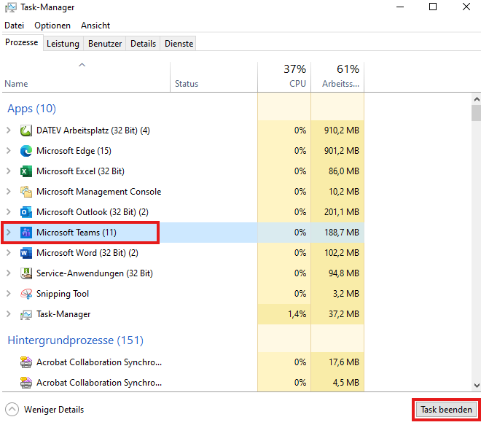Click the 17,6 MB memory value

[x=344, y=362]
